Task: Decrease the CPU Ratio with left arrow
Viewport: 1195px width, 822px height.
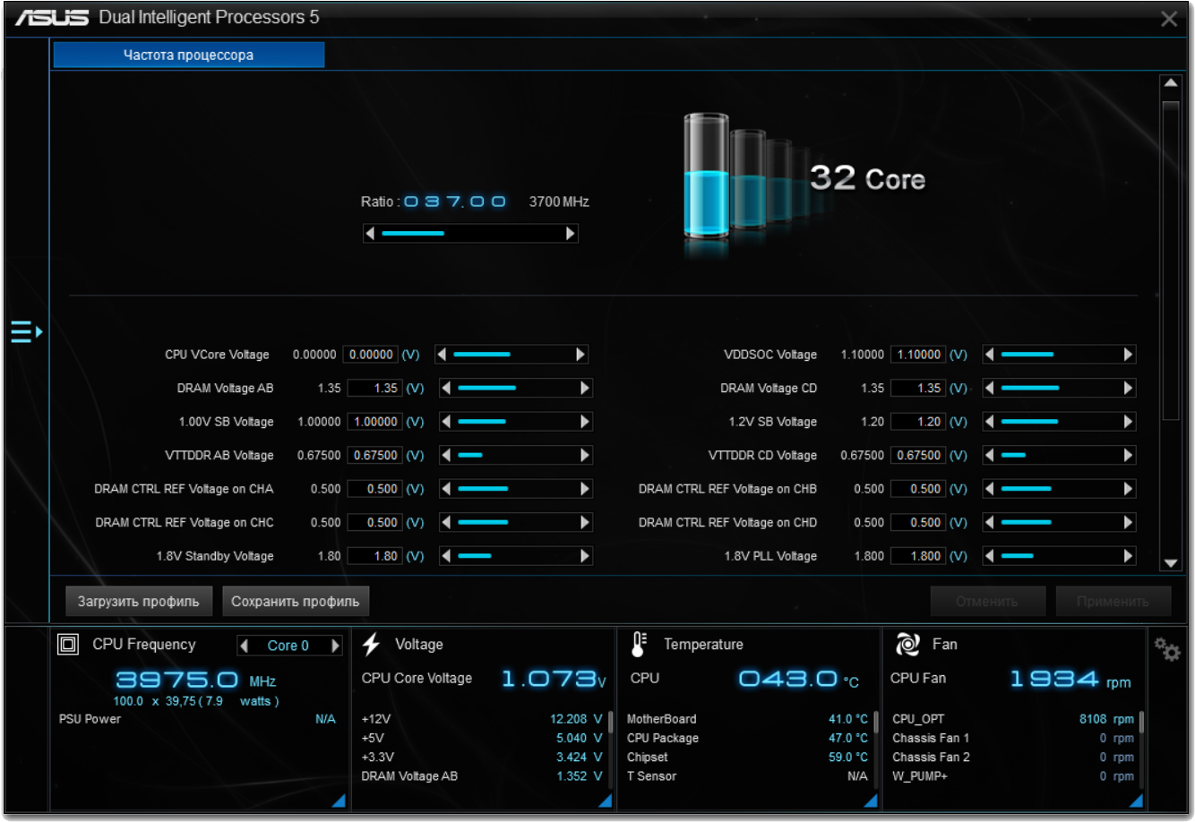Action: (370, 234)
